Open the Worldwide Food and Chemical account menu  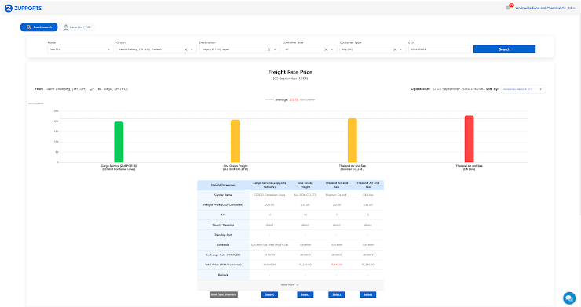[x=545, y=8]
